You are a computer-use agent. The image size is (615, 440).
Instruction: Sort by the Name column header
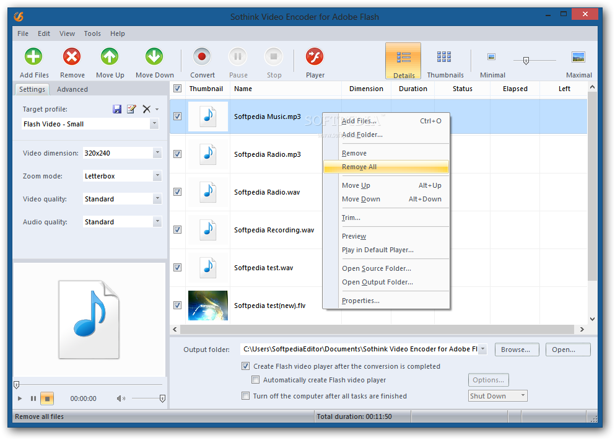pos(286,89)
